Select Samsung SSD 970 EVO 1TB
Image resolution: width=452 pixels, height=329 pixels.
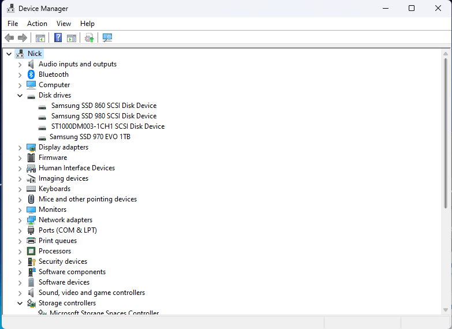tap(90, 137)
